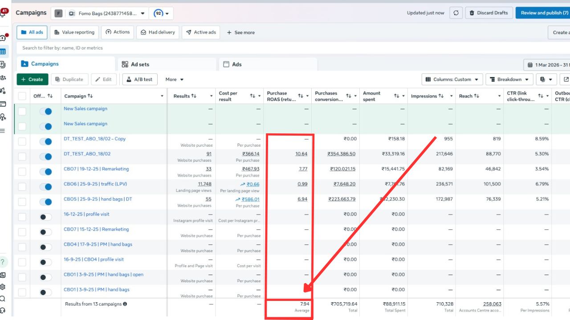Open CBO7 | 19-12-25 | Remarketing campaign link
Viewport: 570px width, 320px height.
point(96,169)
